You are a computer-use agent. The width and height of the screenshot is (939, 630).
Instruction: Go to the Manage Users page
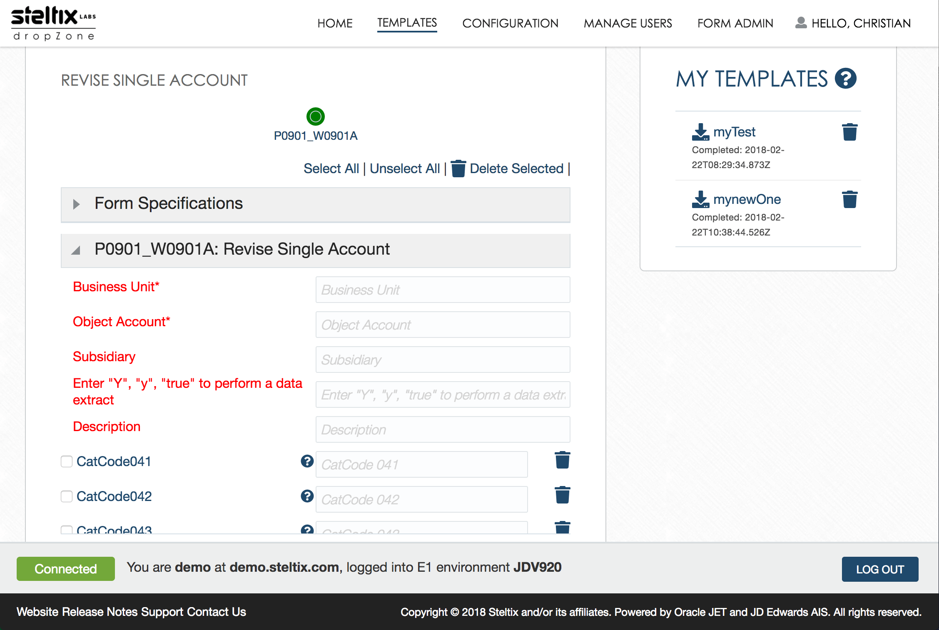click(628, 23)
